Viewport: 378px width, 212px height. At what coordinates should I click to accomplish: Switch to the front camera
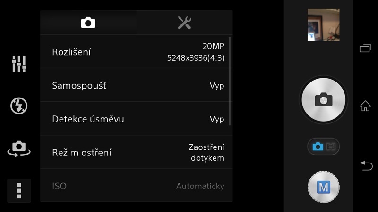(x=19, y=149)
